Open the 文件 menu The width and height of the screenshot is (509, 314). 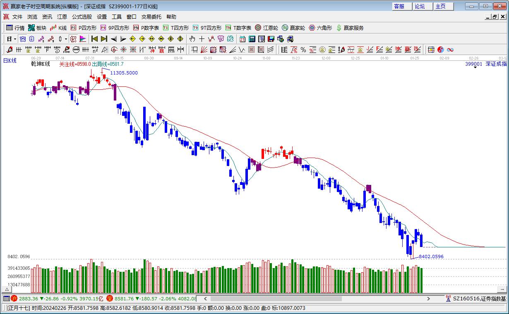(x=17, y=17)
